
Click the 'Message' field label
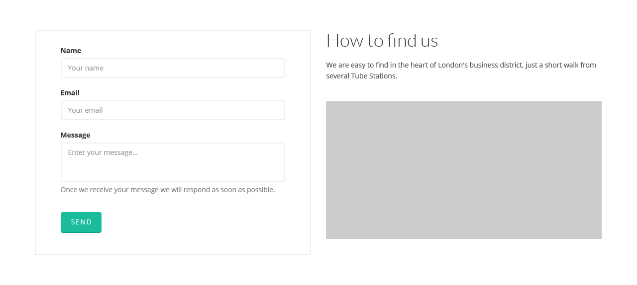[x=75, y=135]
